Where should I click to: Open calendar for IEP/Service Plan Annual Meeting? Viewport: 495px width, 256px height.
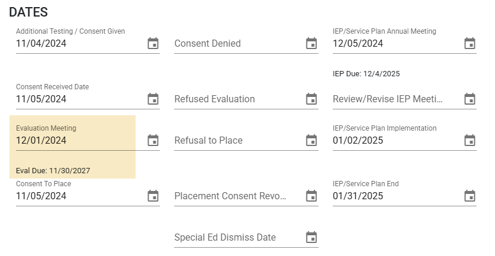[470, 44]
